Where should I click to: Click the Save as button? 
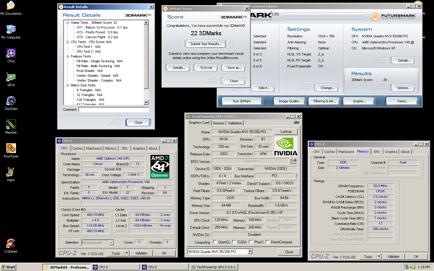234,68
